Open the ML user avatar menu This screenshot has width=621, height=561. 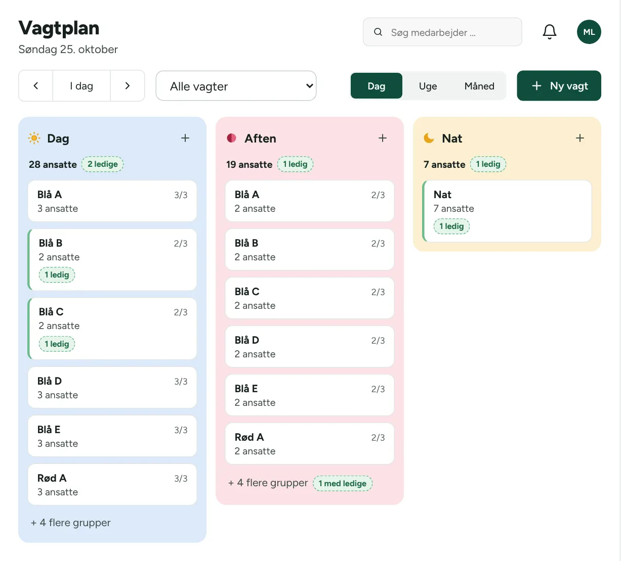pos(589,32)
